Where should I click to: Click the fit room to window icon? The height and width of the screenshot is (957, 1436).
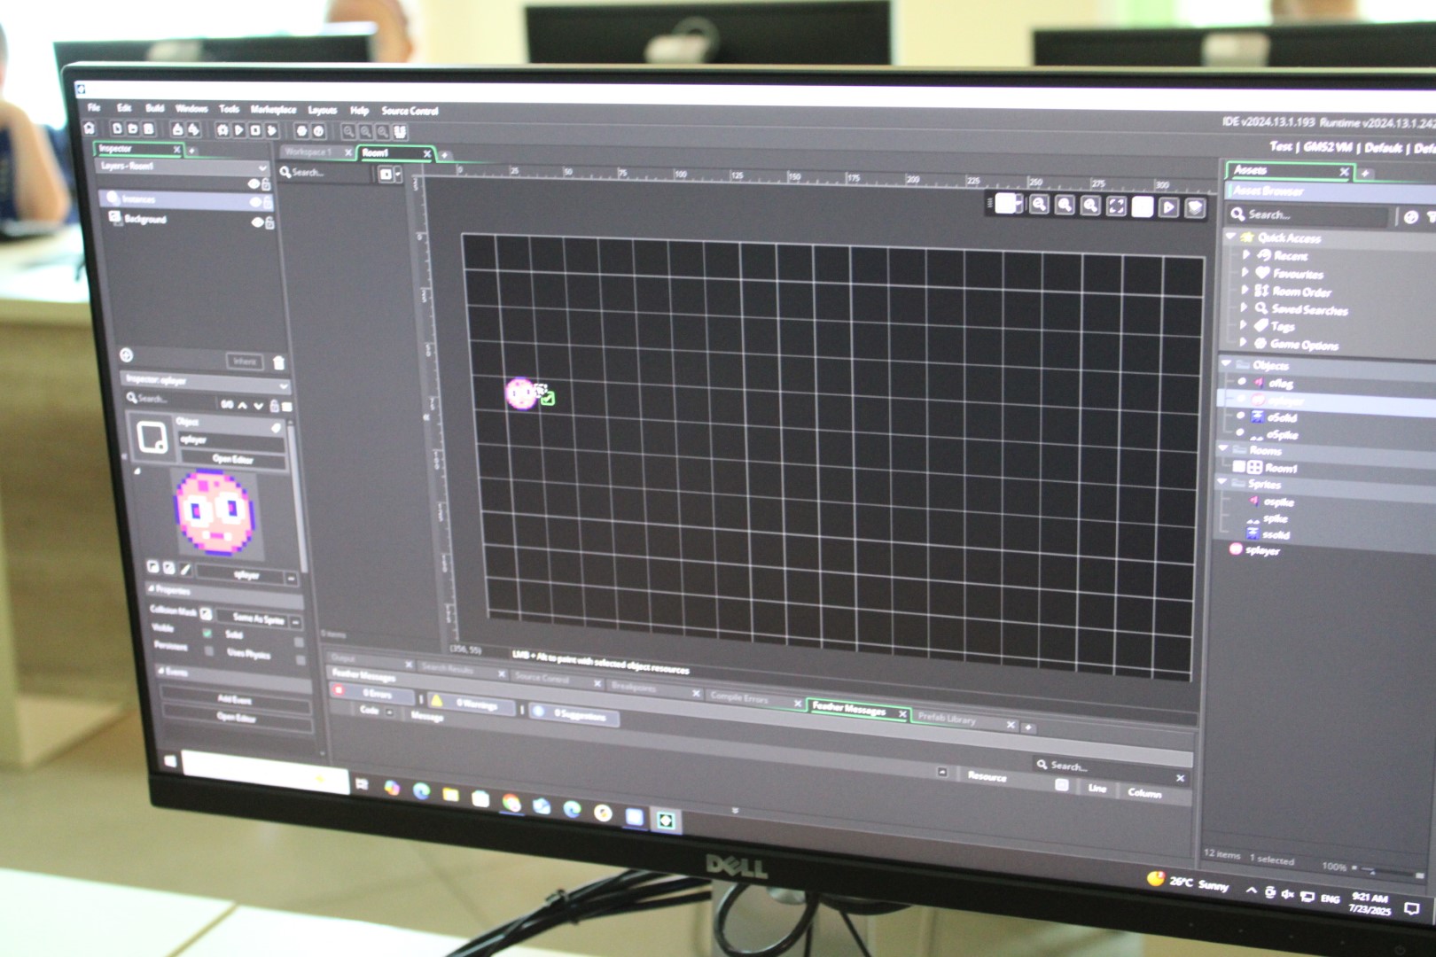coord(1117,206)
